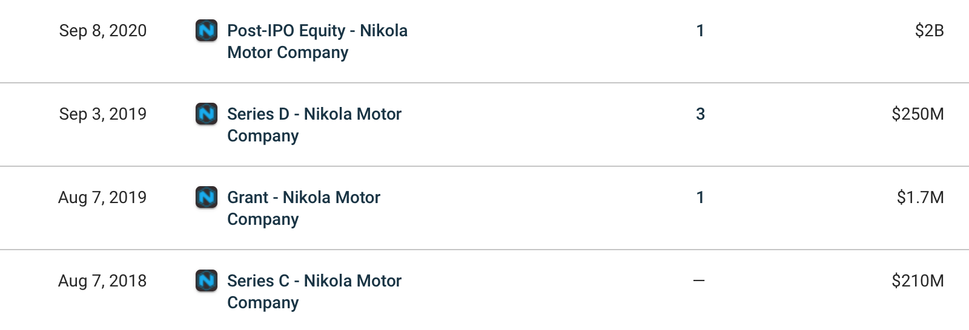Click the Nikola logo beside Series C
This screenshot has height=330, width=969.
pyautogui.click(x=207, y=280)
